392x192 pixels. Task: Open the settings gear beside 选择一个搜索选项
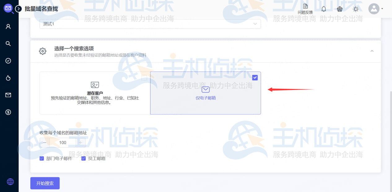click(x=42, y=51)
